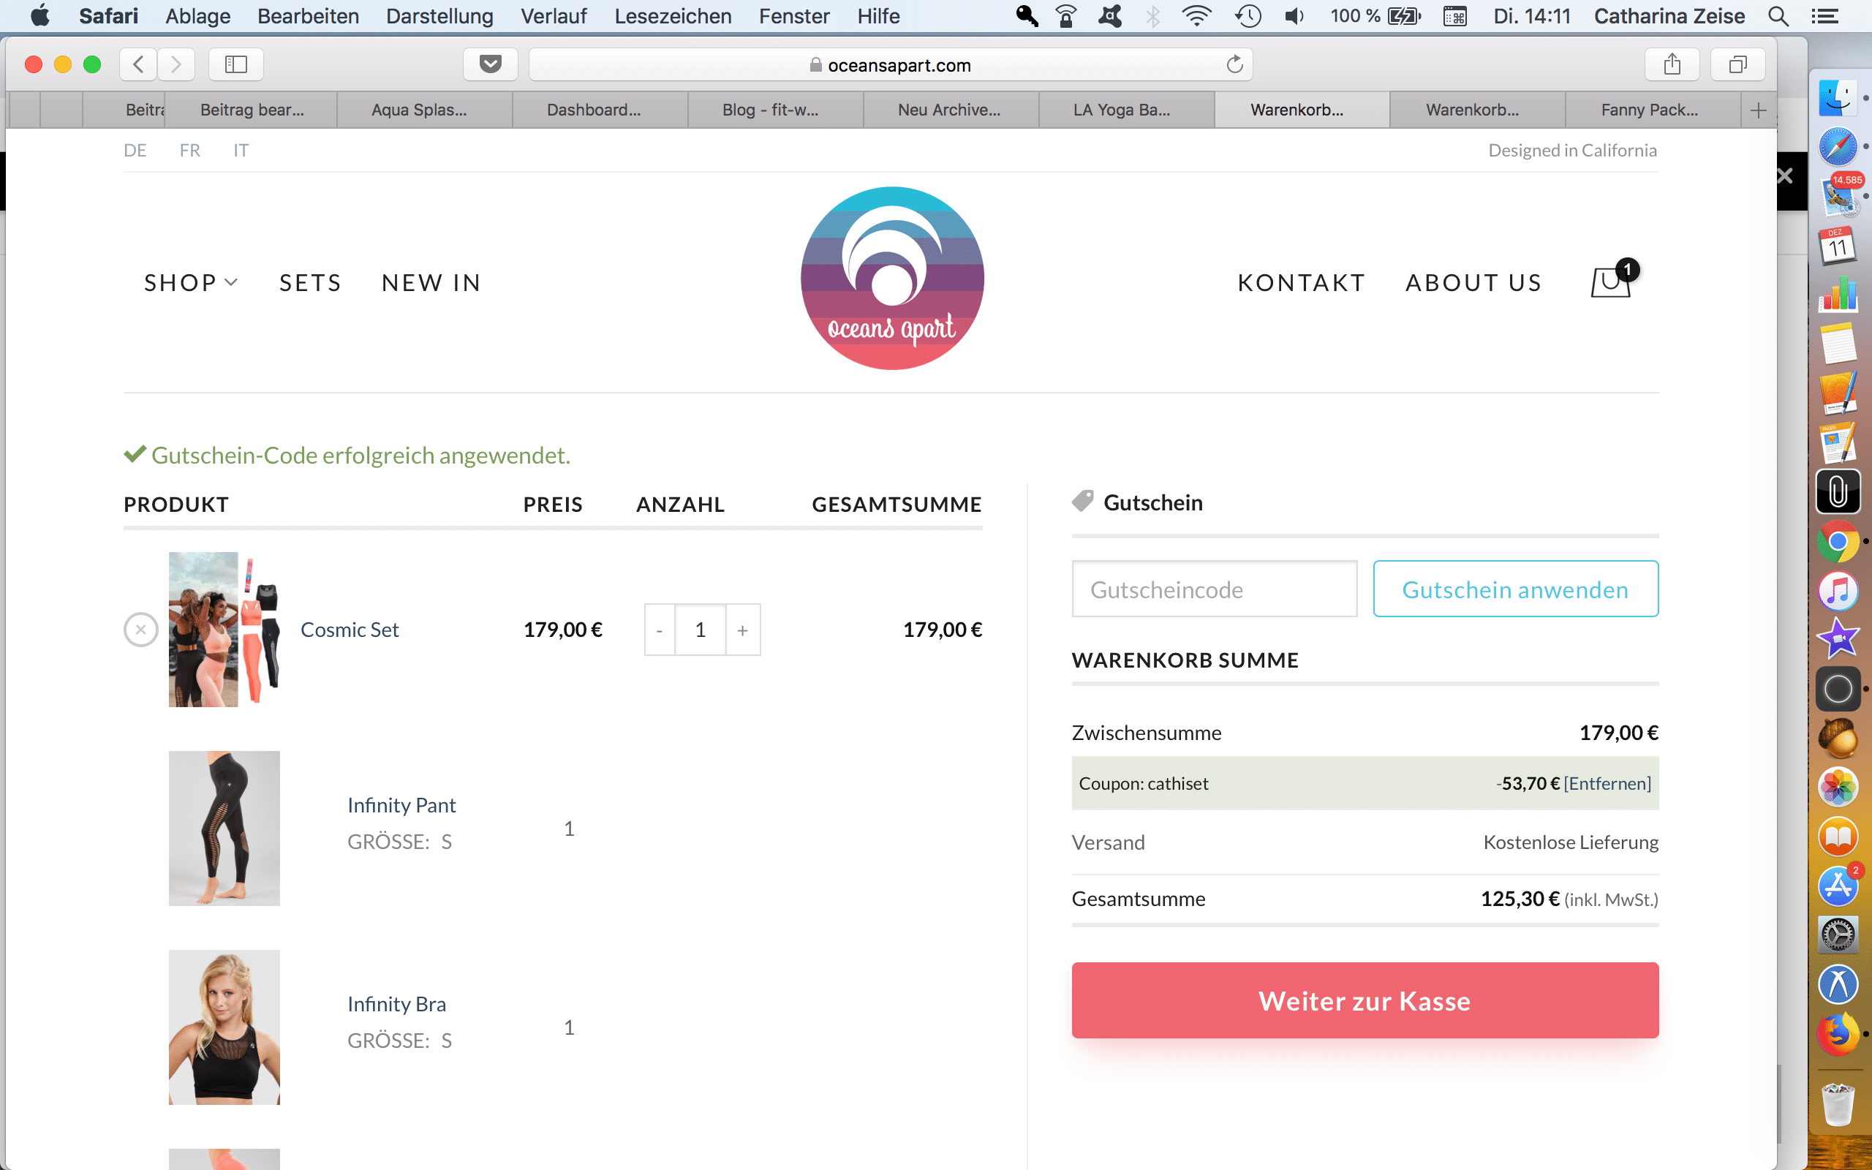Open the Ablage menu
Image resolution: width=1872 pixels, height=1170 pixels.
(198, 16)
